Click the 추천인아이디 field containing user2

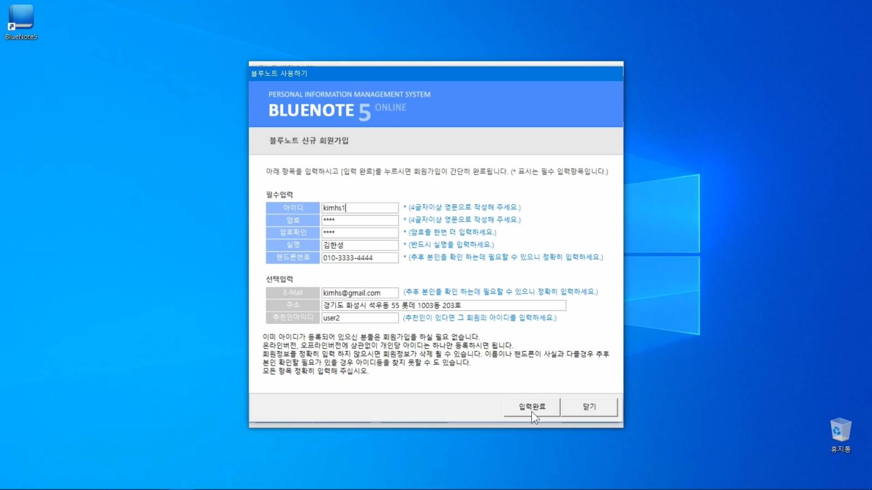coord(360,318)
